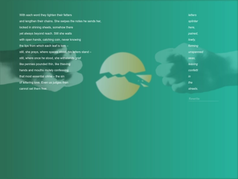Viewport: 238px width, 179px height.
Task: Click the italic word "splinter"
Action: [193, 21]
